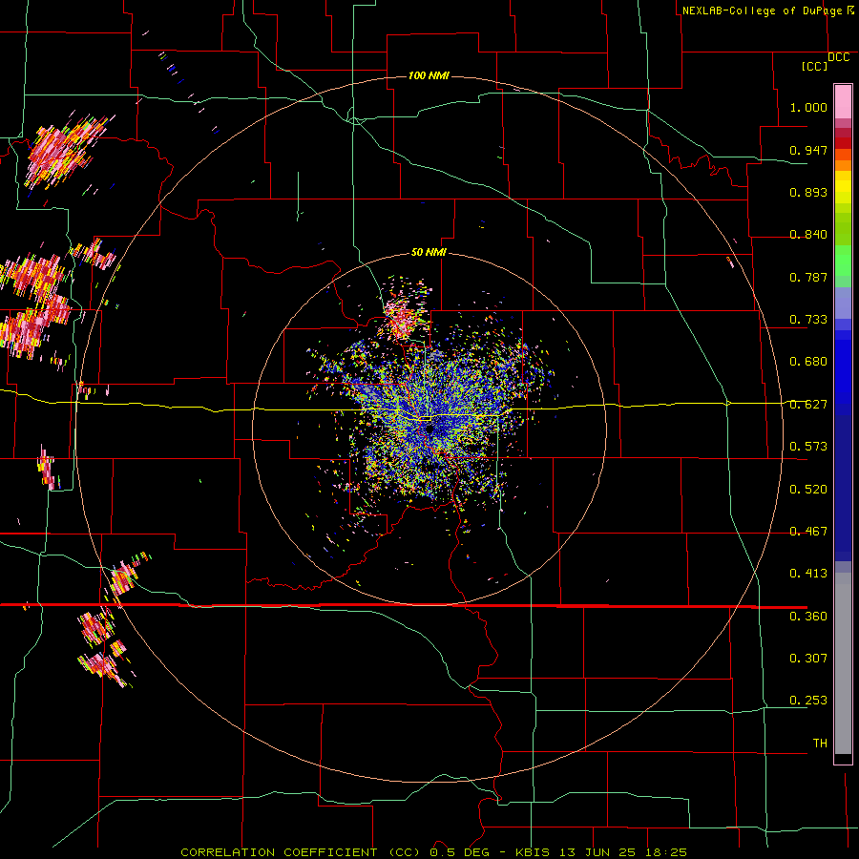Click the DCC product label
The height and width of the screenshot is (859, 859).
click(839, 57)
